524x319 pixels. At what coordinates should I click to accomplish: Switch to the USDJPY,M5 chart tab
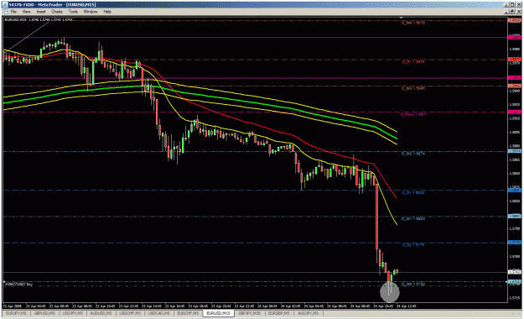[73, 313]
